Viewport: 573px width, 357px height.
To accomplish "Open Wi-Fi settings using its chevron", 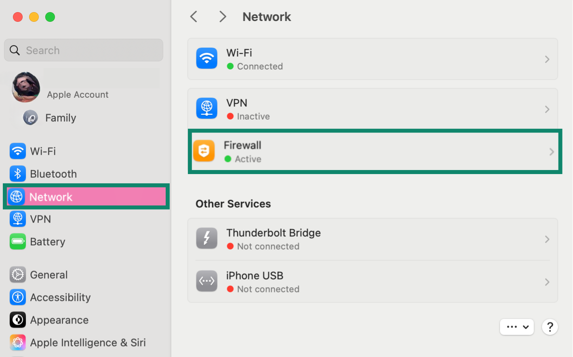I will pos(547,59).
